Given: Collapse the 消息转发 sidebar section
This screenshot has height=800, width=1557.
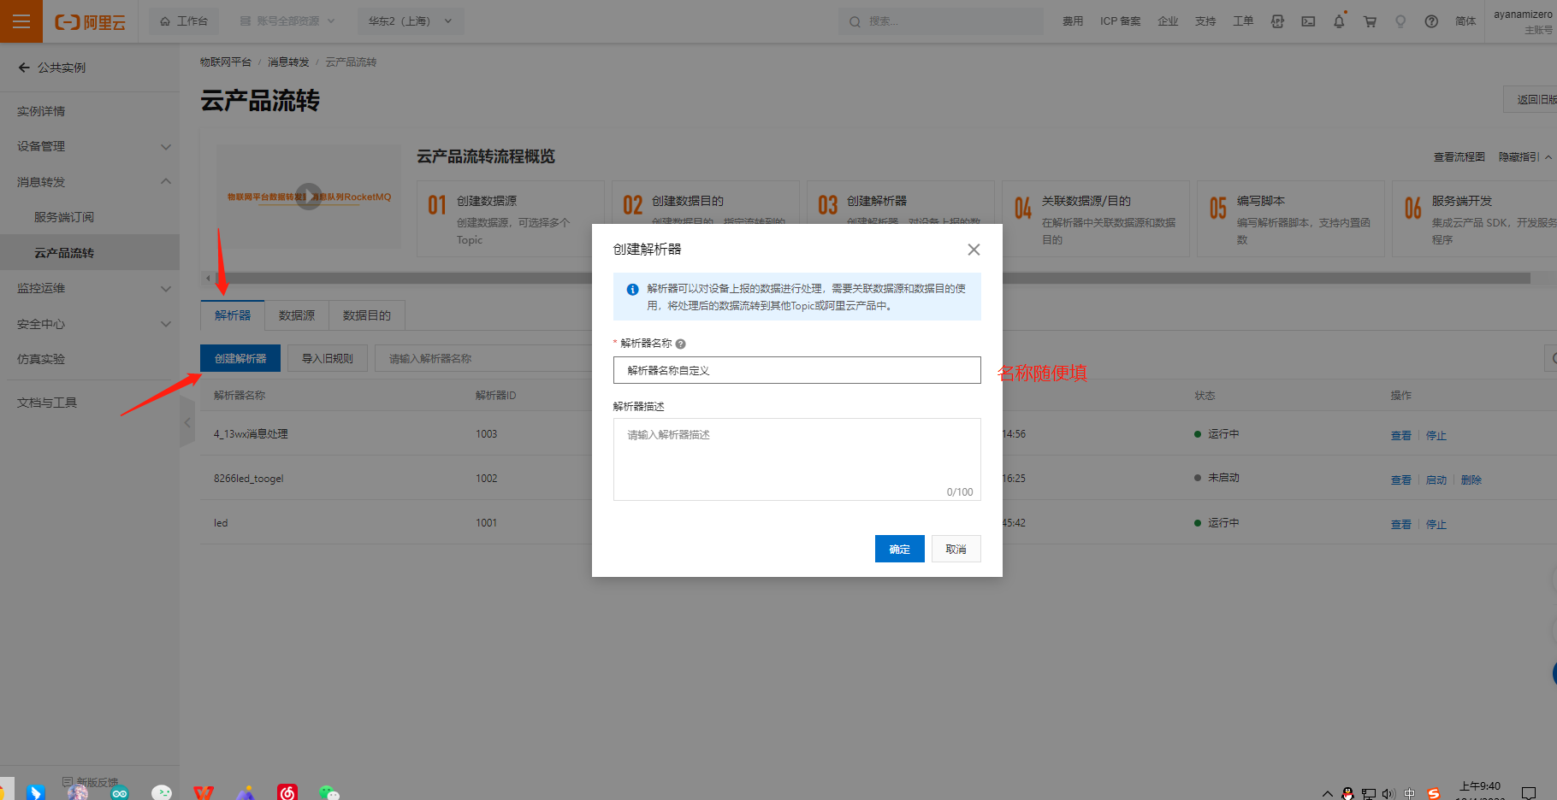Looking at the screenshot, I should [x=166, y=182].
